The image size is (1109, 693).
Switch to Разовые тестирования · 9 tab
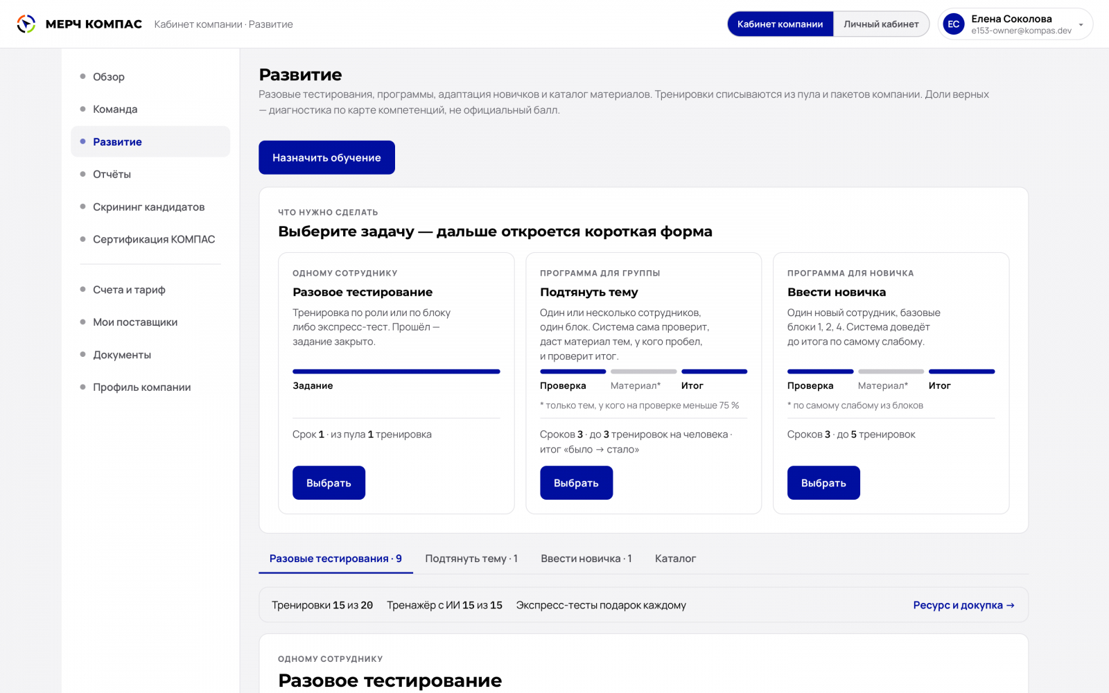tap(335, 559)
